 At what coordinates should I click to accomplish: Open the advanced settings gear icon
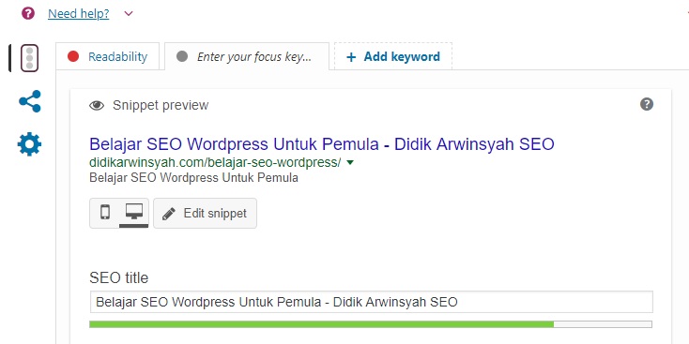[30, 144]
